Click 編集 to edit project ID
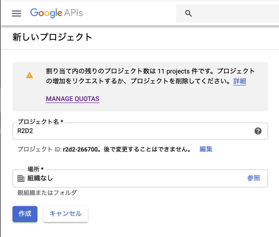Viewport: 279px width, 237px height. point(206,149)
